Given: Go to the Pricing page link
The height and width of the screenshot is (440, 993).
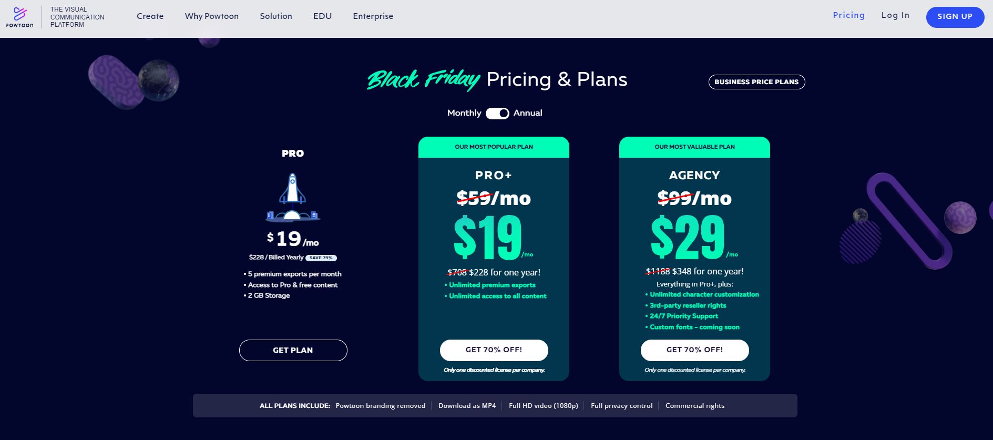Looking at the screenshot, I should point(849,15).
